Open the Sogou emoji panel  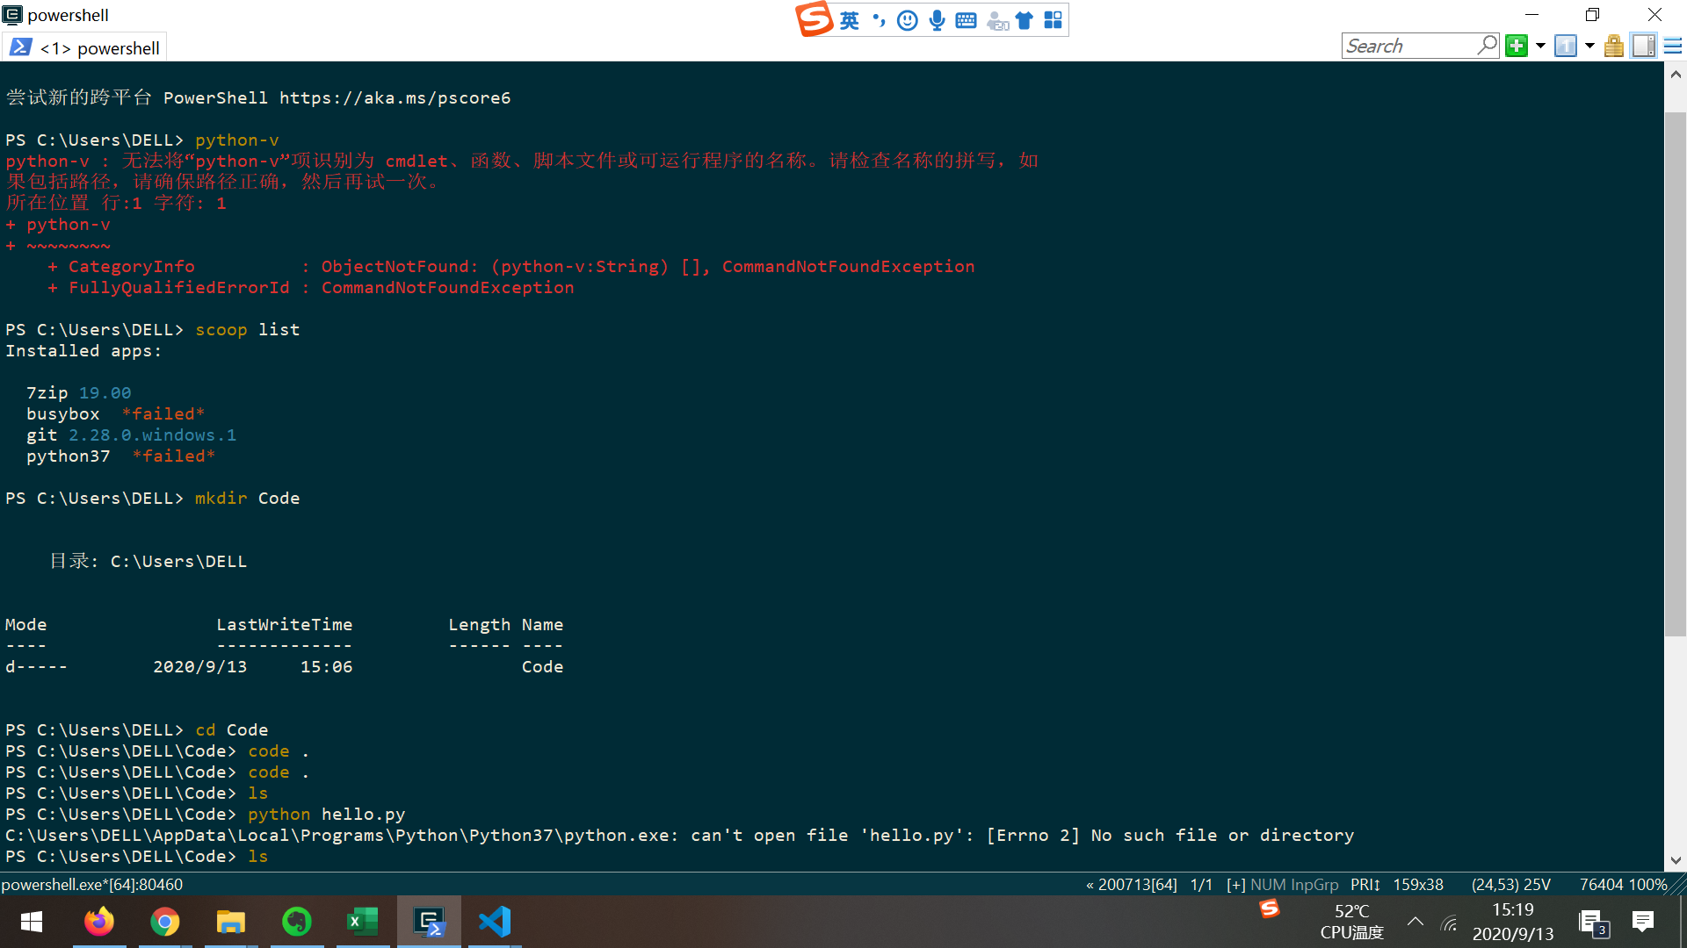(907, 20)
